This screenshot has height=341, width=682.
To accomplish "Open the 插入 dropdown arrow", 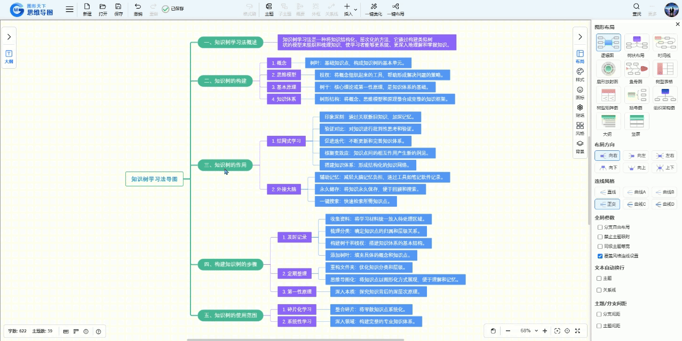I will point(356,10).
